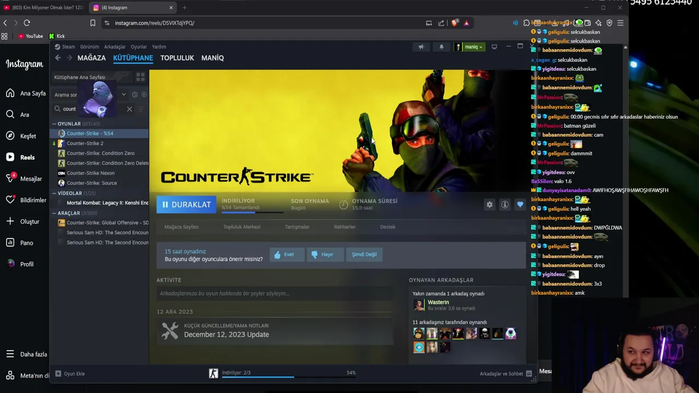Expand the library filter dropdown arrow
The height and width of the screenshot is (393, 699).
click(x=123, y=94)
